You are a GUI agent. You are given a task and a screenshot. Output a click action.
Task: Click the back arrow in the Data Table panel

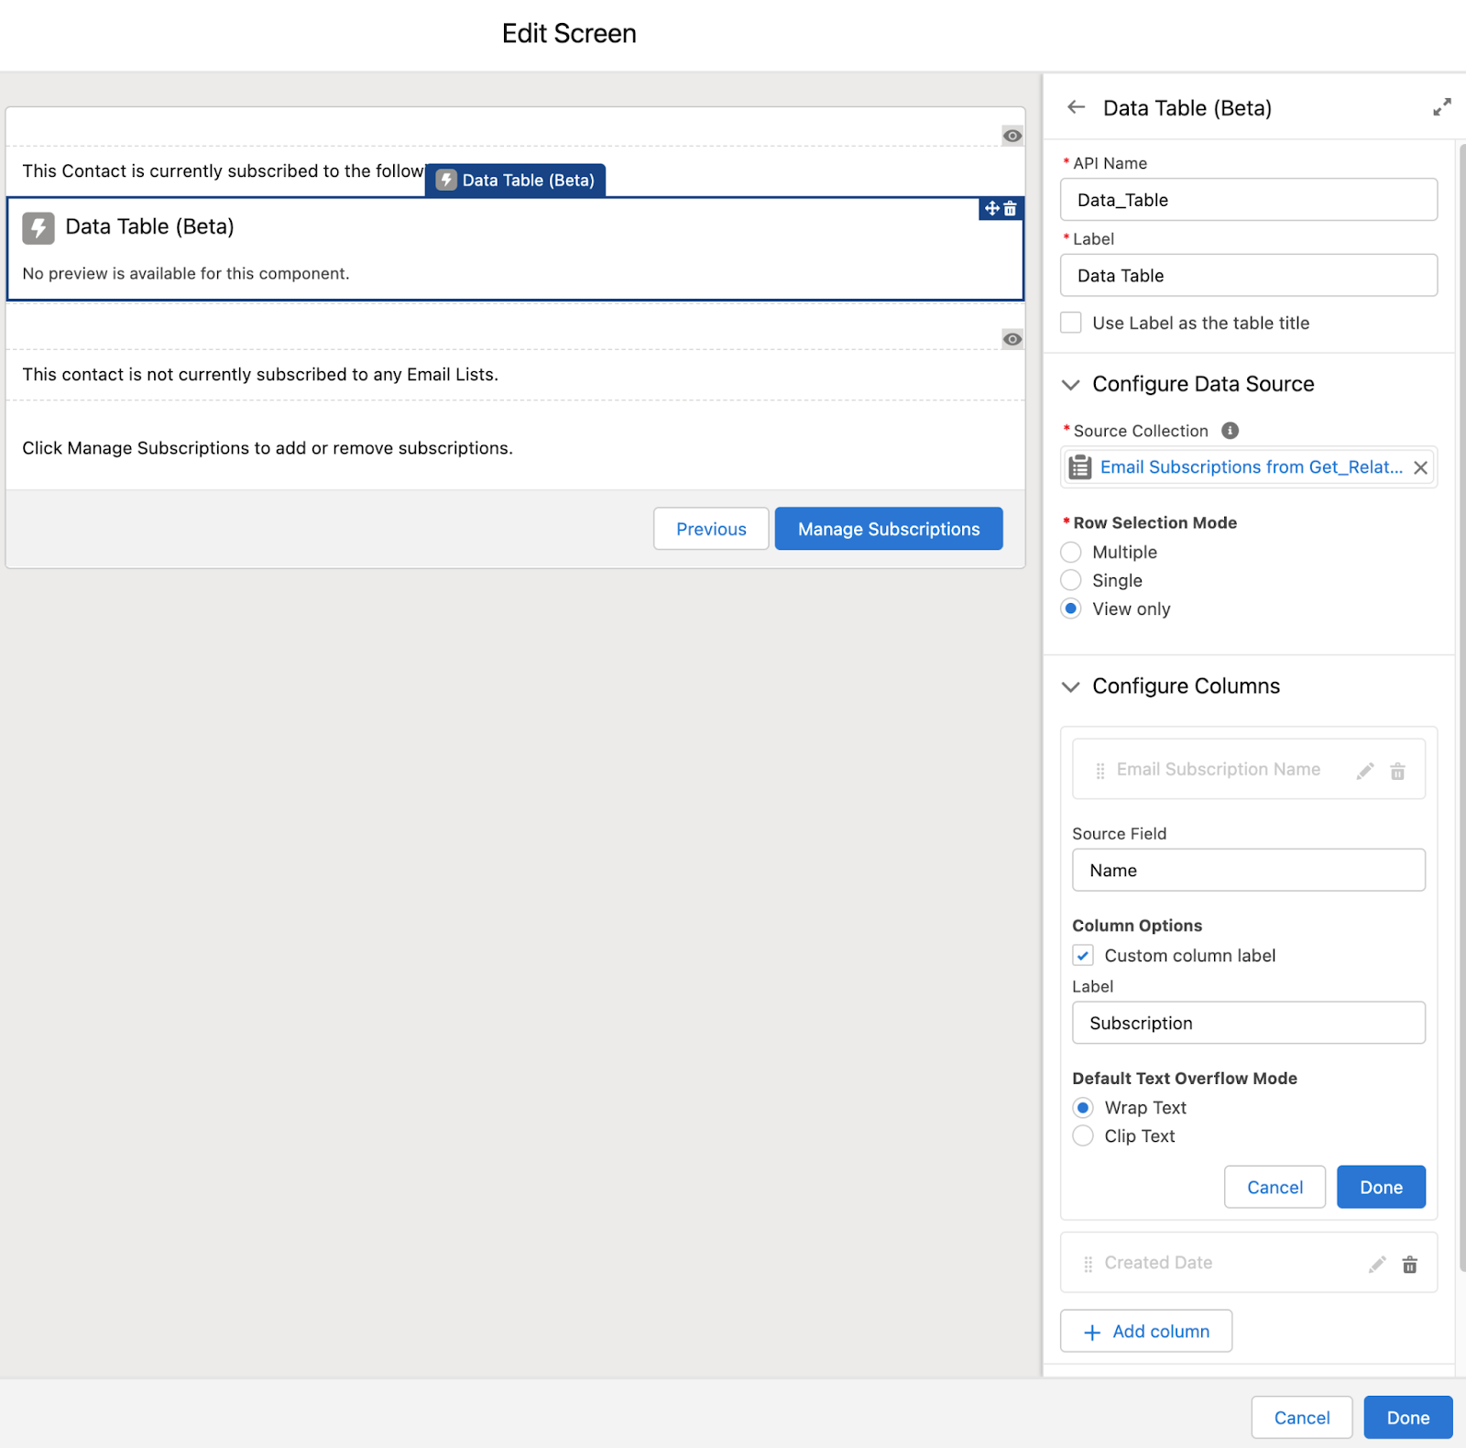coord(1076,107)
